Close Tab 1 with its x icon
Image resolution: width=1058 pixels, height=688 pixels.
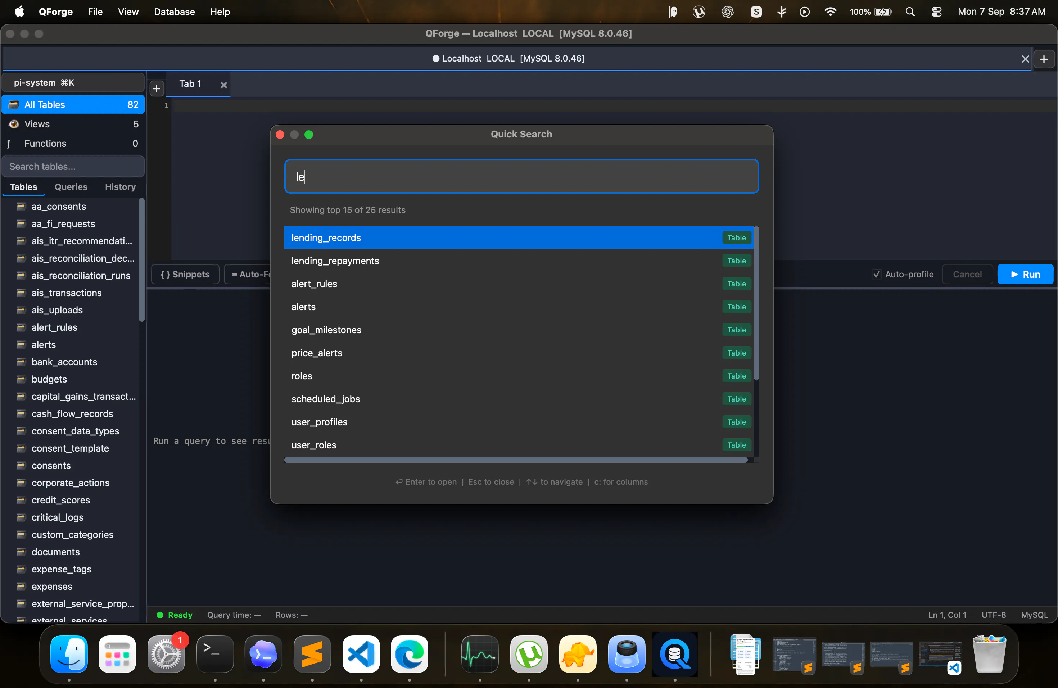[x=223, y=85]
